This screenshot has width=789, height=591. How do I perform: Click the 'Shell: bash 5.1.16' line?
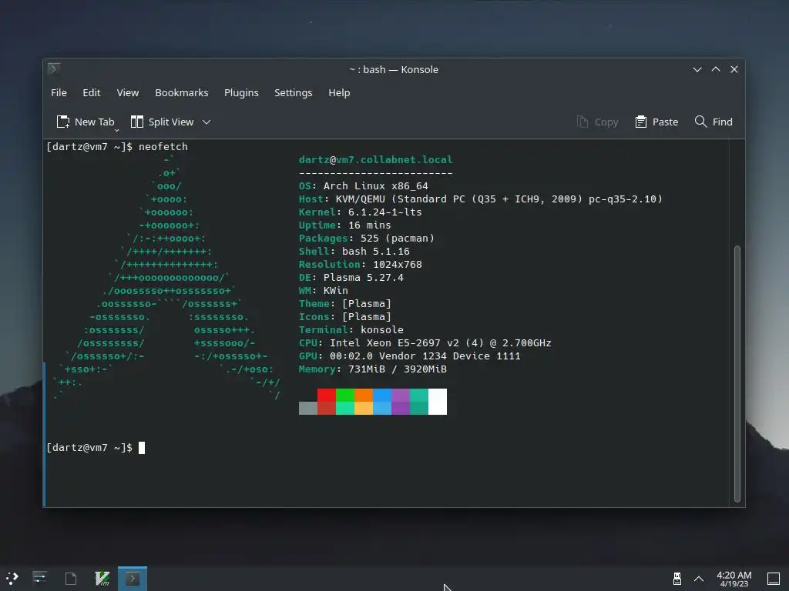[354, 252]
